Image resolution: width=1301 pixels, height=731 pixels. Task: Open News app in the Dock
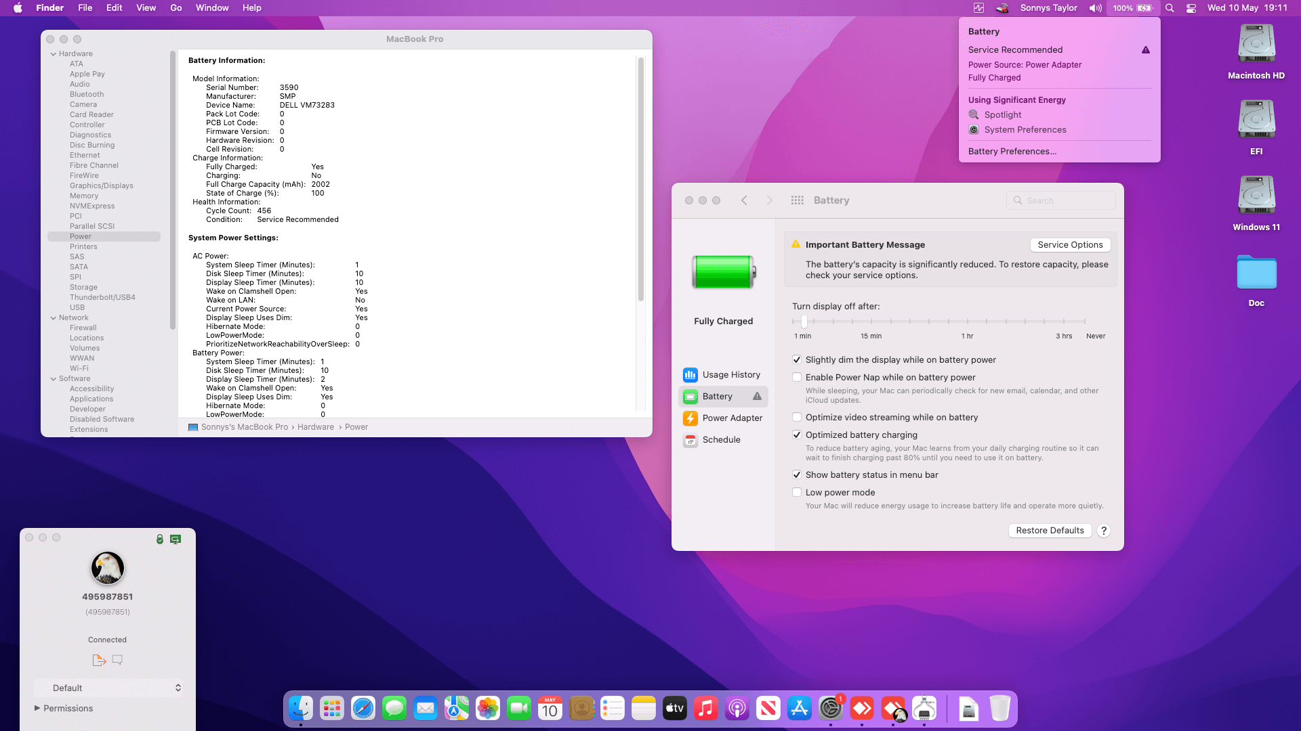(x=768, y=709)
